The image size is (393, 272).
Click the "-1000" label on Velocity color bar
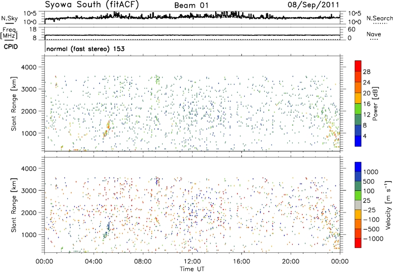(373, 239)
